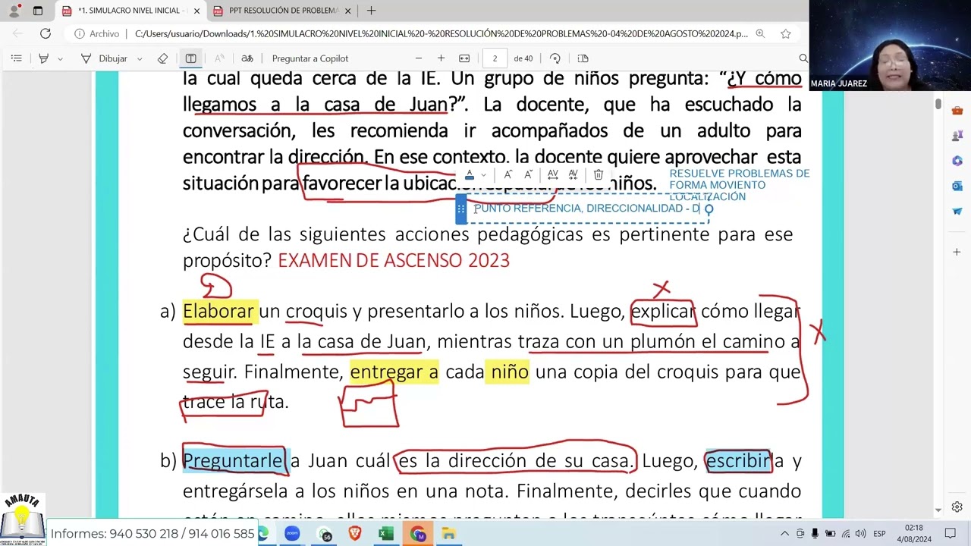Open text color picker in annotation toolbar
This screenshot has height=546, width=971.
click(x=470, y=174)
